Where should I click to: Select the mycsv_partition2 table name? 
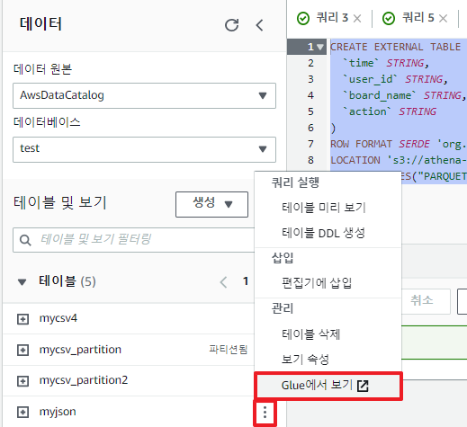pos(84,380)
